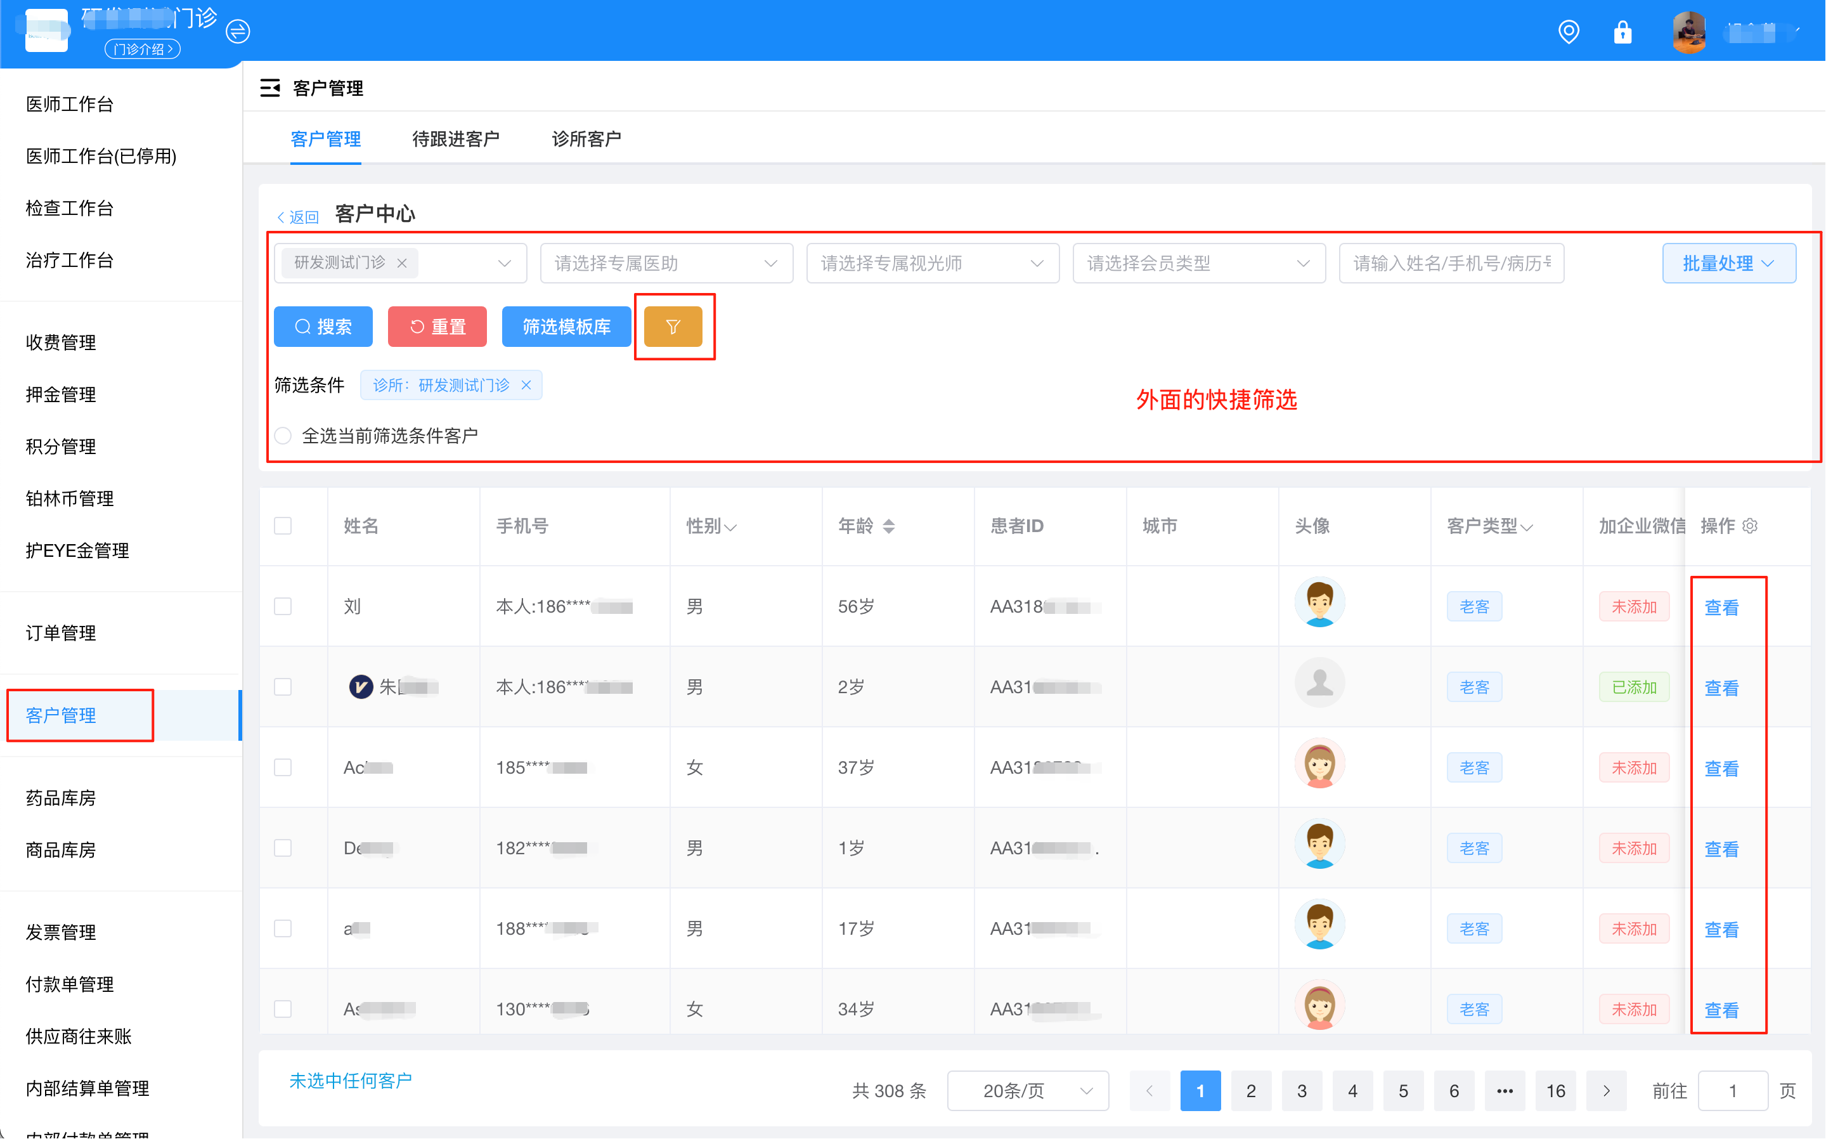Viewport: 1826px width, 1139px height.
Task: Click the 门诊介绍 badge under the clinic name
Action: (143, 49)
